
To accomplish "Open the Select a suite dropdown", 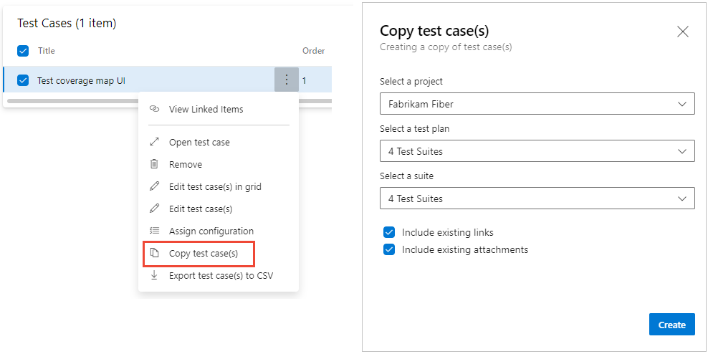I will pyautogui.click(x=537, y=198).
